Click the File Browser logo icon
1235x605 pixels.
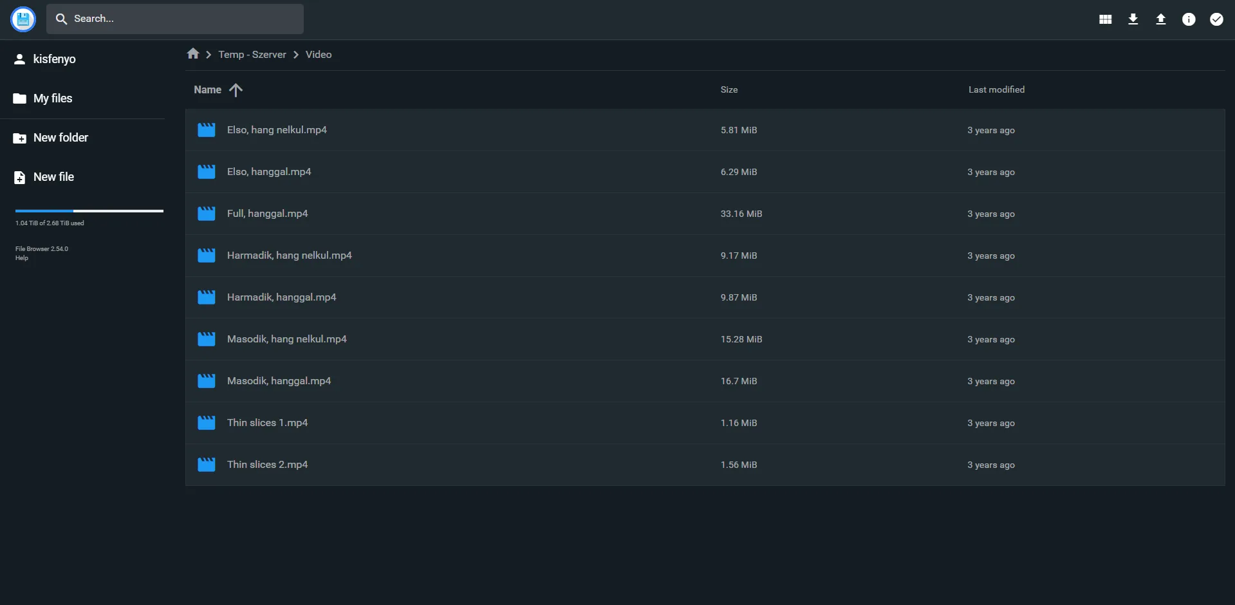click(x=23, y=19)
